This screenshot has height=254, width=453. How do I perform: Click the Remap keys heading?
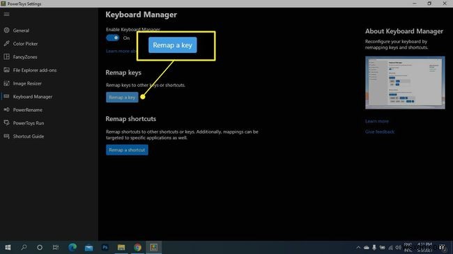pos(123,72)
